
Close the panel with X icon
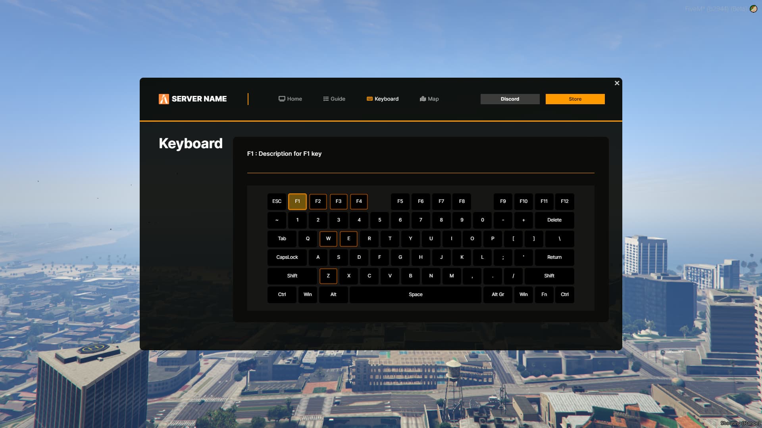617,83
